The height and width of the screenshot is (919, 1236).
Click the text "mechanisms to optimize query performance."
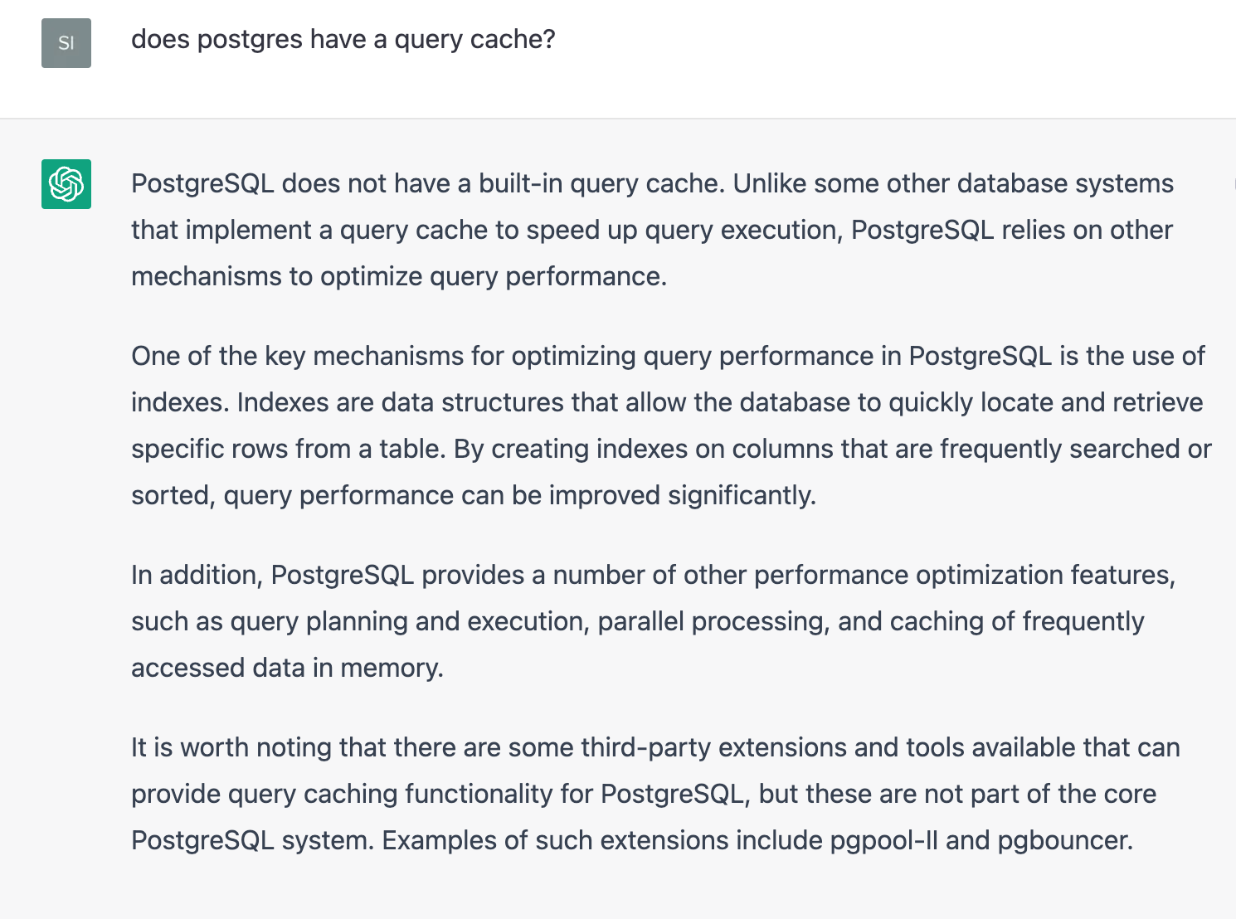(x=398, y=276)
